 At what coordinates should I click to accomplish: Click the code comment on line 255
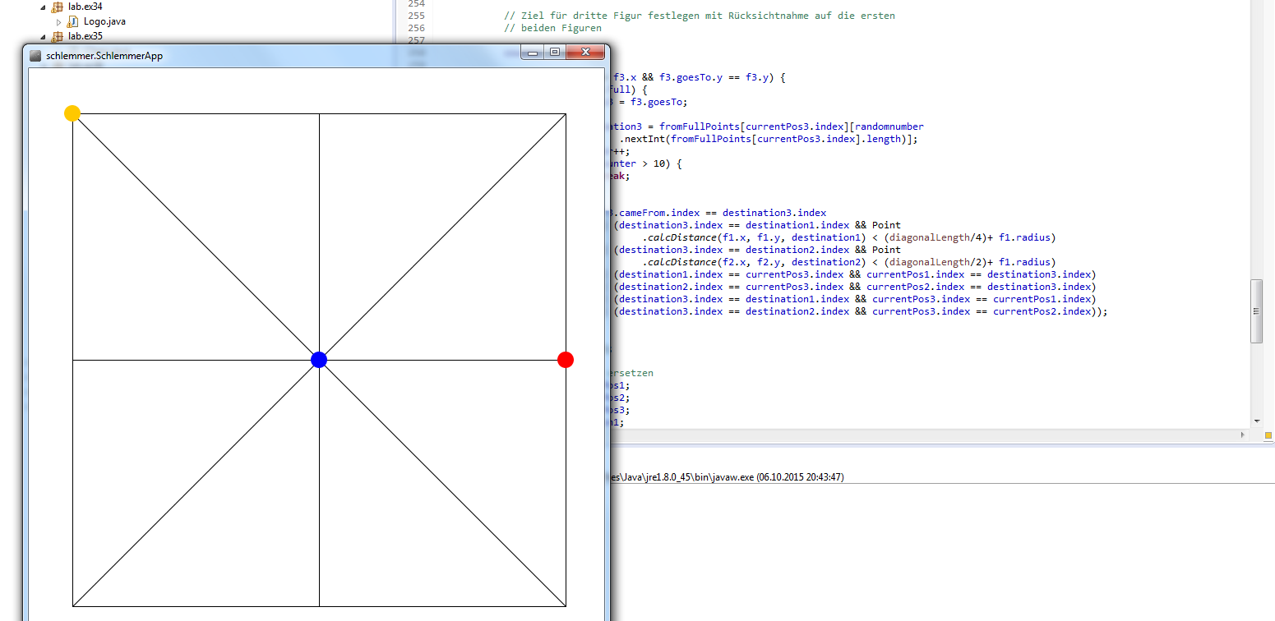[x=699, y=16]
